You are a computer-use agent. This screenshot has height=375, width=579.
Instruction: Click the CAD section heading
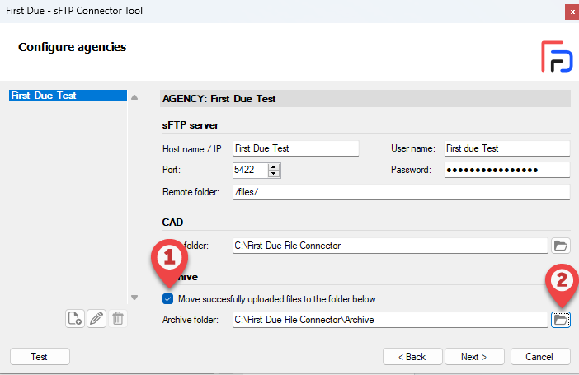click(172, 223)
